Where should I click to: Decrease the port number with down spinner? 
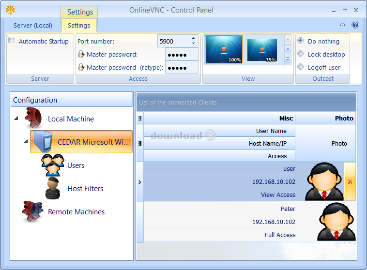(x=193, y=43)
